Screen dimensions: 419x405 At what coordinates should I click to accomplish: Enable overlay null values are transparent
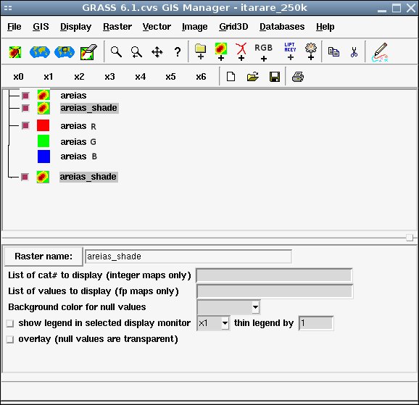point(10,340)
